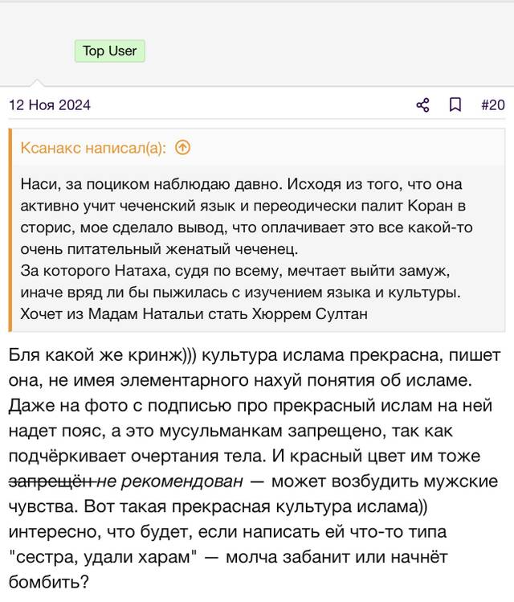Open the quote author link Ксанакс написал(а):
Screen dimensions: 514x602
coord(93,148)
